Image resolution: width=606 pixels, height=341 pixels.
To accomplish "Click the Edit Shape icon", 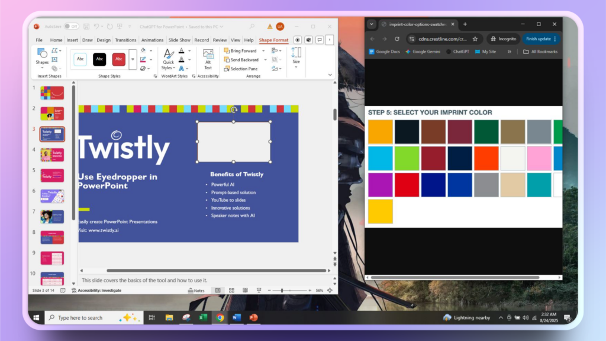I will [55, 51].
